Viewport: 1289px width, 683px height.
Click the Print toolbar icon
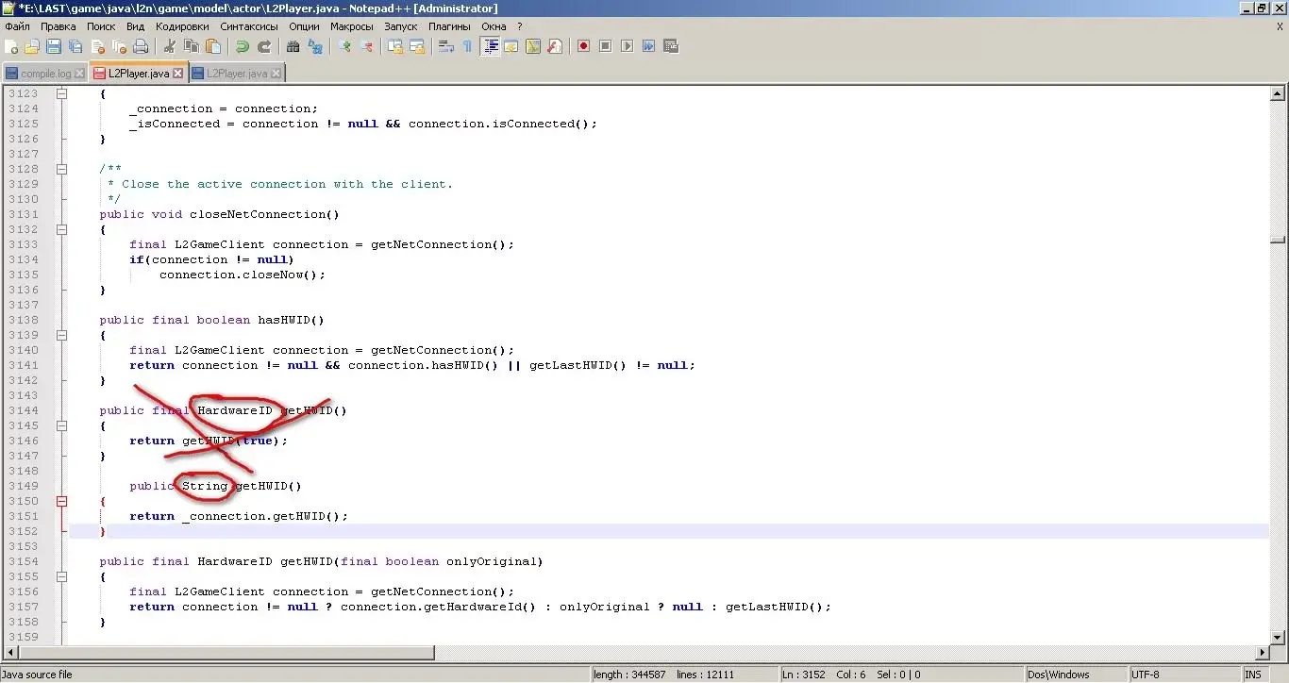click(x=141, y=46)
